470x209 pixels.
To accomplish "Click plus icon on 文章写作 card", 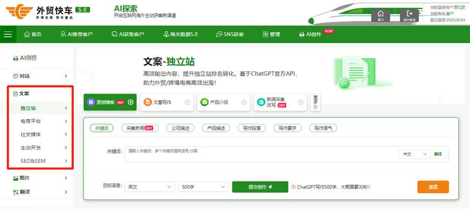I will pyautogui.click(x=187, y=102).
